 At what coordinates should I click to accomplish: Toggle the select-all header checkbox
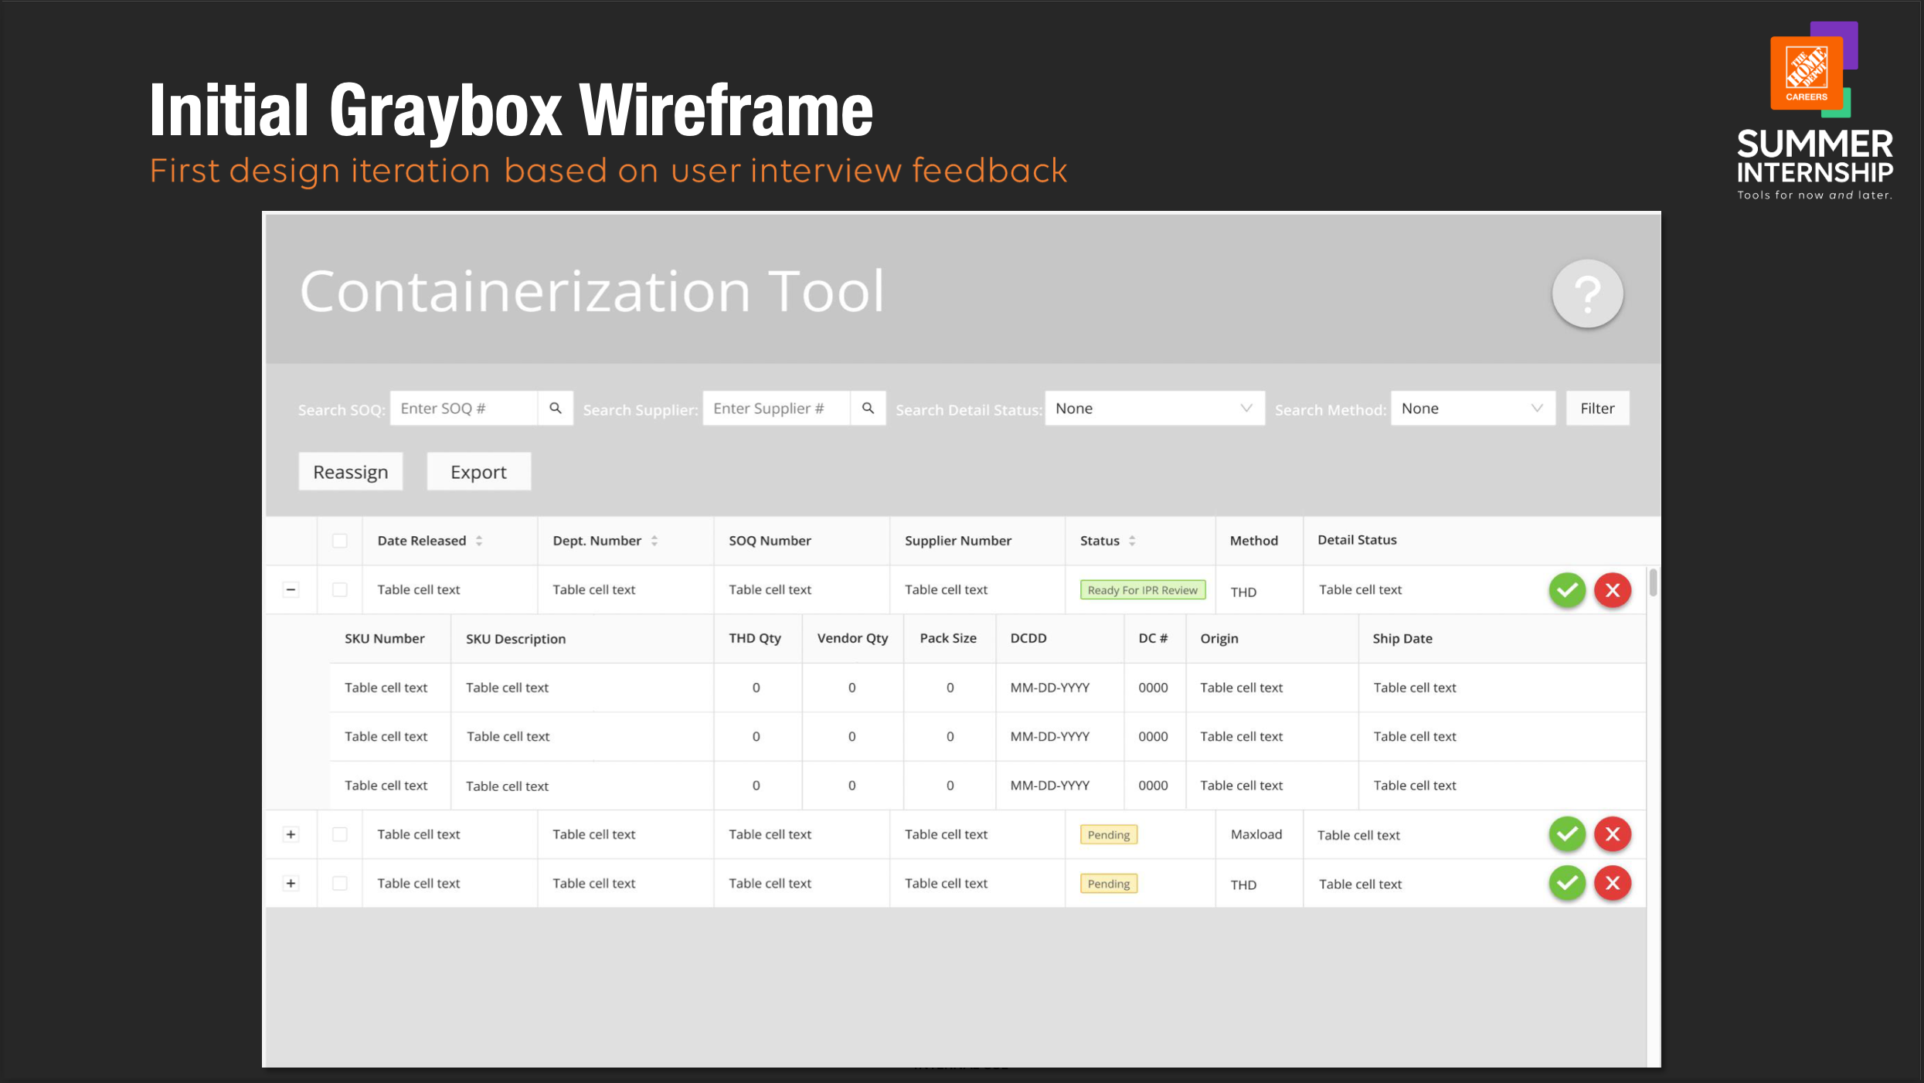coord(340,541)
